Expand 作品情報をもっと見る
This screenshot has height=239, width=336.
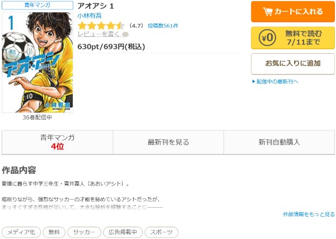pos(309,214)
